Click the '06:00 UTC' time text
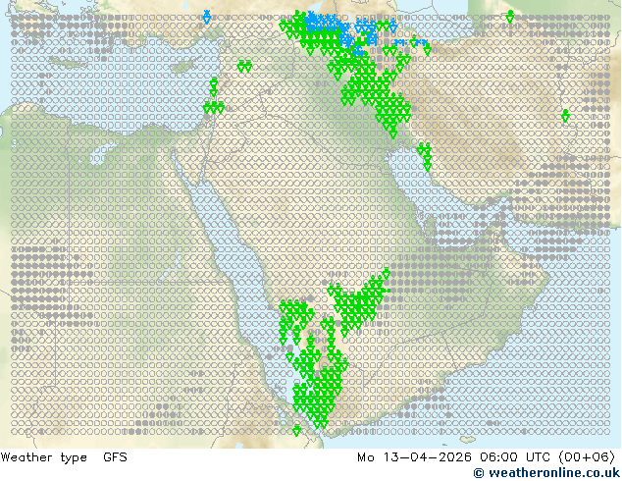The width and height of the screenshot is (622, 481). click(x=515, y=457)
